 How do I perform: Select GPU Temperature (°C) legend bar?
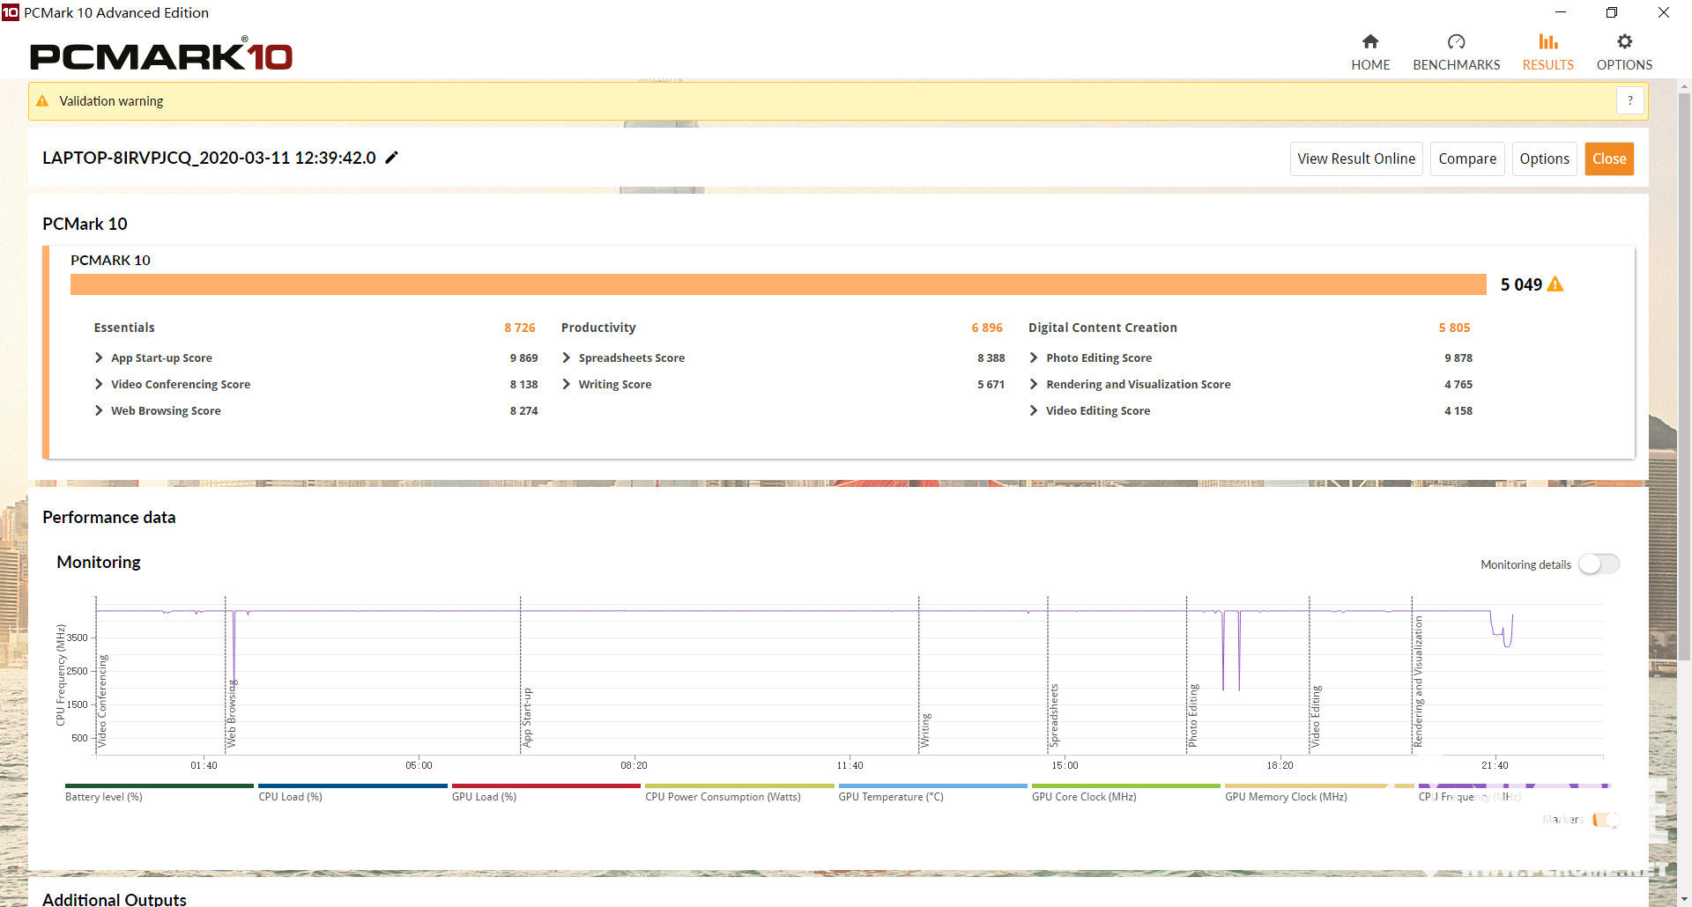click(933, 785)
